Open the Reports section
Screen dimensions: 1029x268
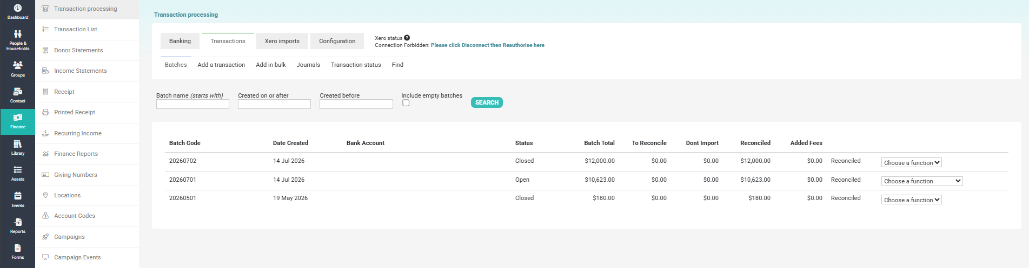pyautogui.click(x=17, y=225)
